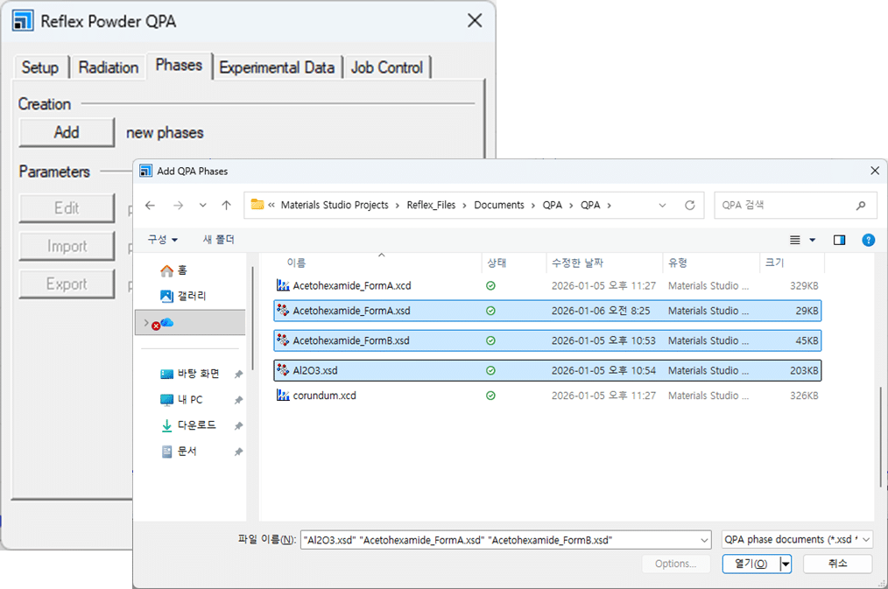The width and height of the screenshot is (888, 589).
Task: Go back with the left arrow icon
Action: (150, 206)
